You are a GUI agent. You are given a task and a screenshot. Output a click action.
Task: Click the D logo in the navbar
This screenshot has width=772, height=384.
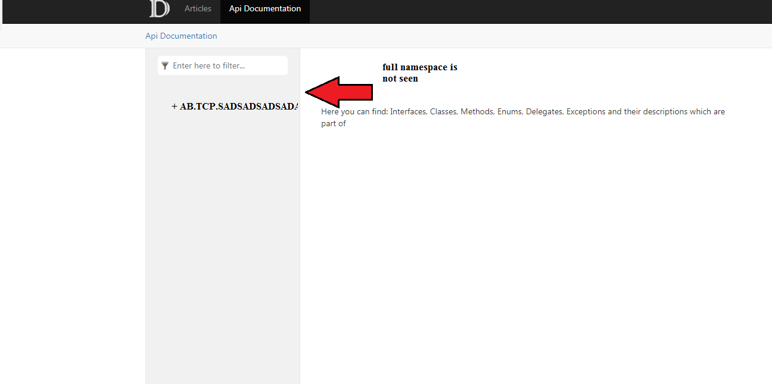click(x=159, y=8)
